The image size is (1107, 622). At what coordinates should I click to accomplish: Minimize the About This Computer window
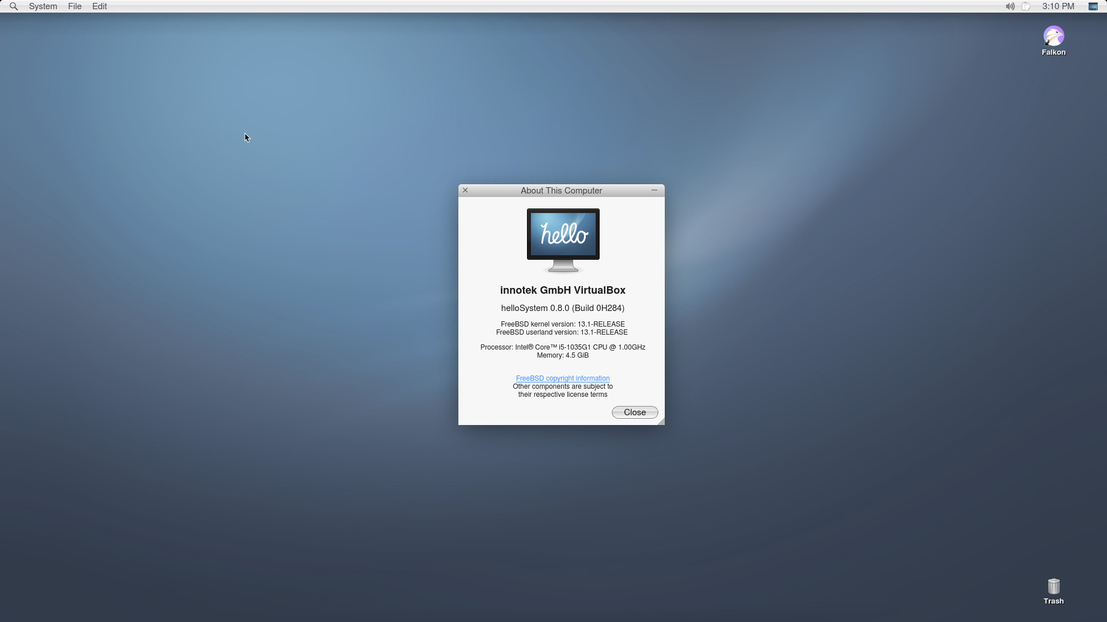654,190
